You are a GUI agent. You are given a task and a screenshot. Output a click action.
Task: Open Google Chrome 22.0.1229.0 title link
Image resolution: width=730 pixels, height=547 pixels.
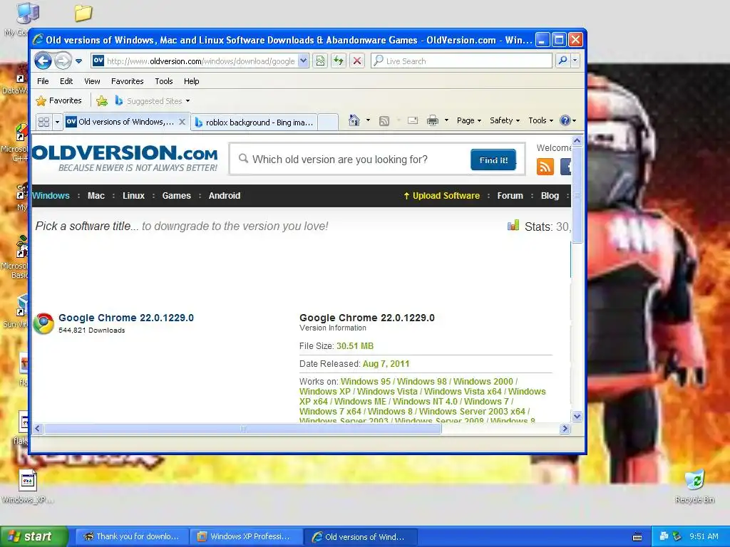[126, 318]
